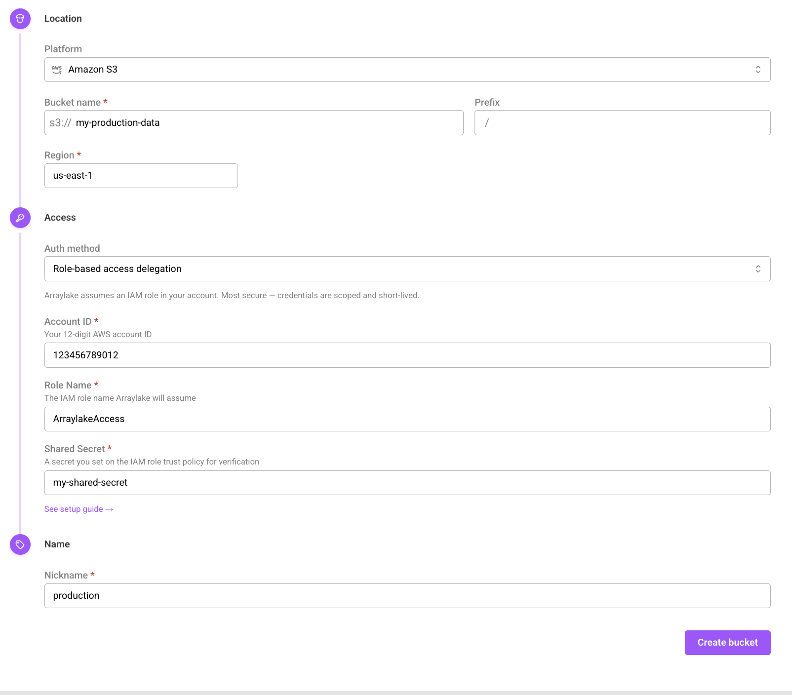
Task: Open the Auth method dropdown
Action: (x=407, y=269)
